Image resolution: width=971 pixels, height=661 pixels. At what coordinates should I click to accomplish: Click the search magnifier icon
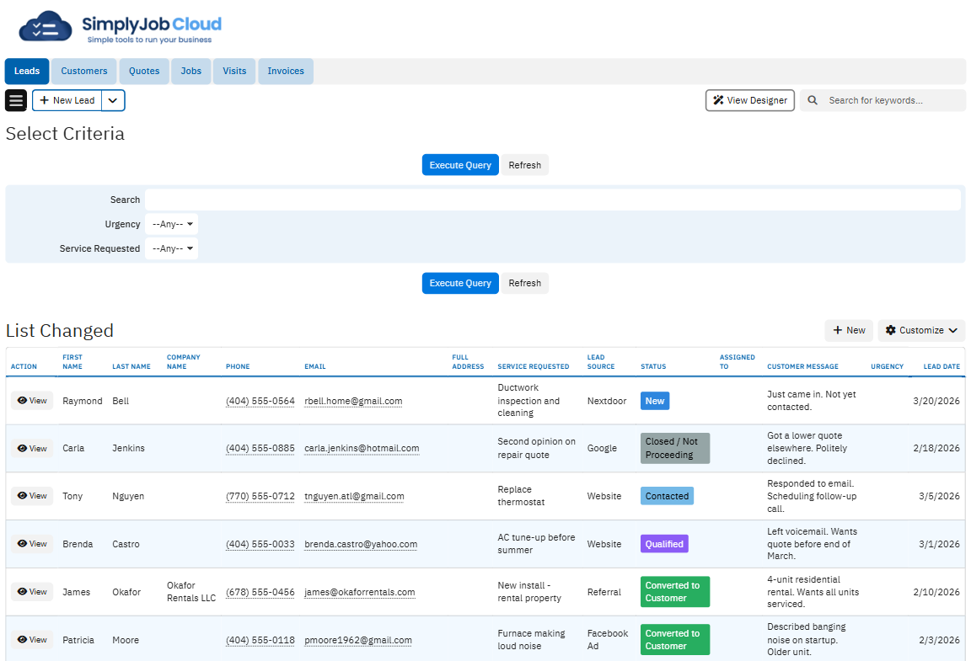(x=813, y=100)
